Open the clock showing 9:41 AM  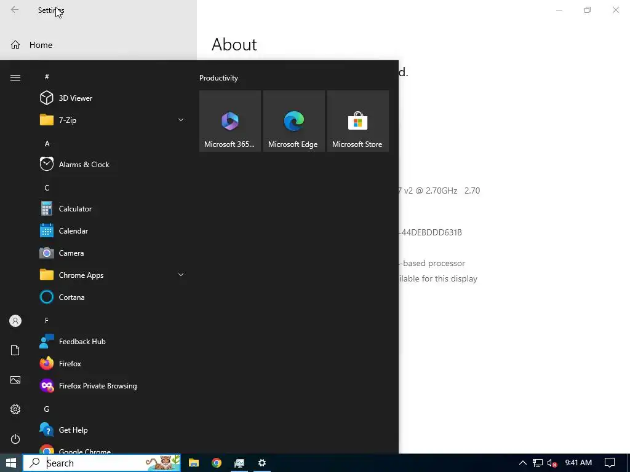click(x=578, y=463)
